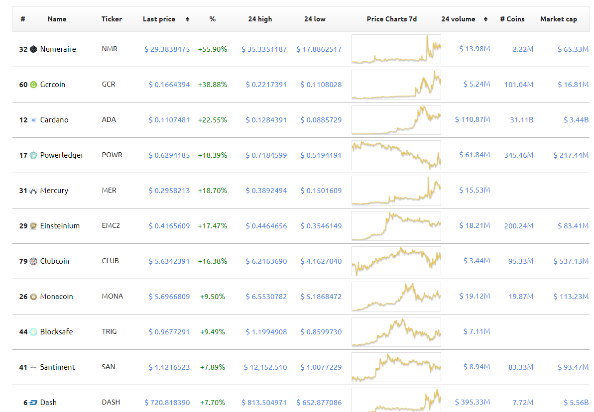Screen dimensions: 594x412
Task: Select the Gcrcoin +38.88% change
Action: coord(213,85)
